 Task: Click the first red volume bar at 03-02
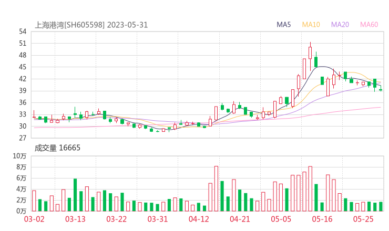click(34, 201)
